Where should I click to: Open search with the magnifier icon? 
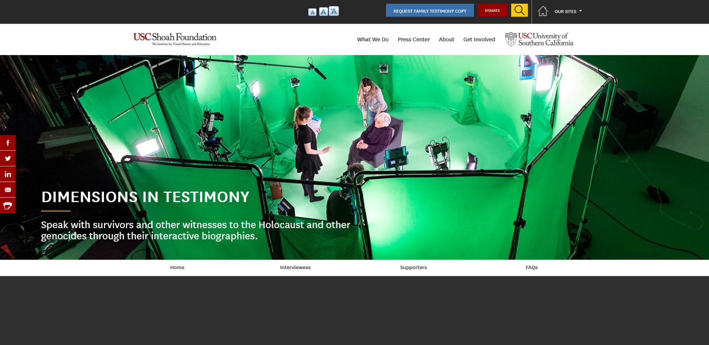519,10
